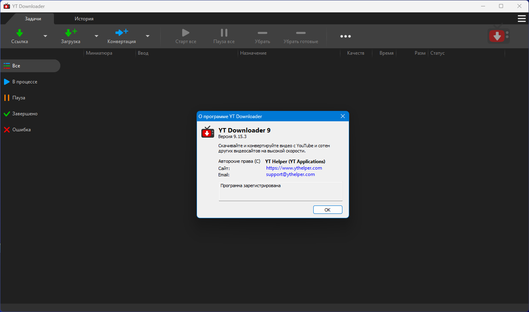Select the Все filter in sidebar

pyautogui.click(x=30, y=66)
